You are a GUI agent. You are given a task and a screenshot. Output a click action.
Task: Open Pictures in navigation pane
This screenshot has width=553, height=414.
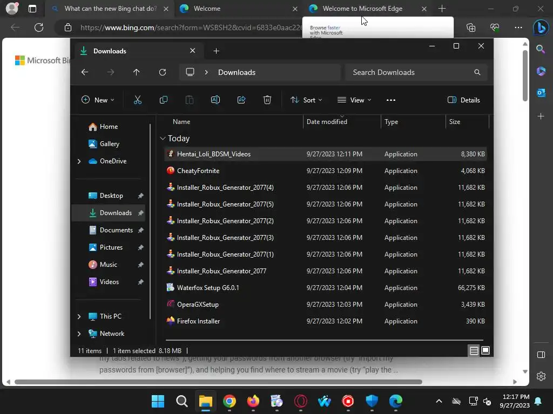(x=109, y=247)
